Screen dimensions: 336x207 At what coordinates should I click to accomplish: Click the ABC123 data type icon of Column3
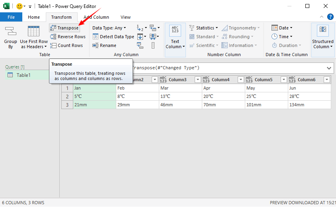(163, 80)
